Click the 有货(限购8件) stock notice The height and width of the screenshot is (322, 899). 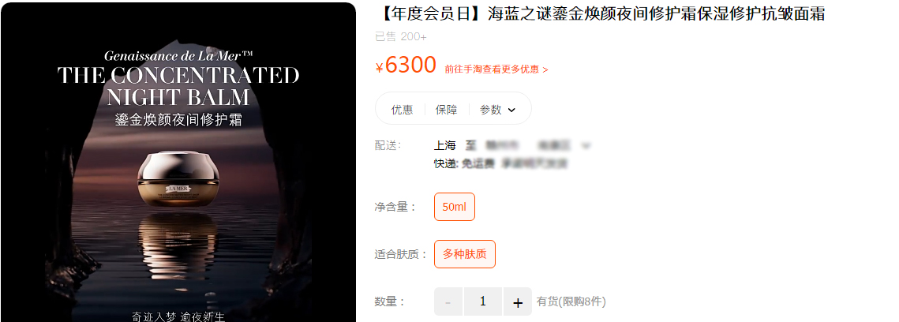[571, 301]
